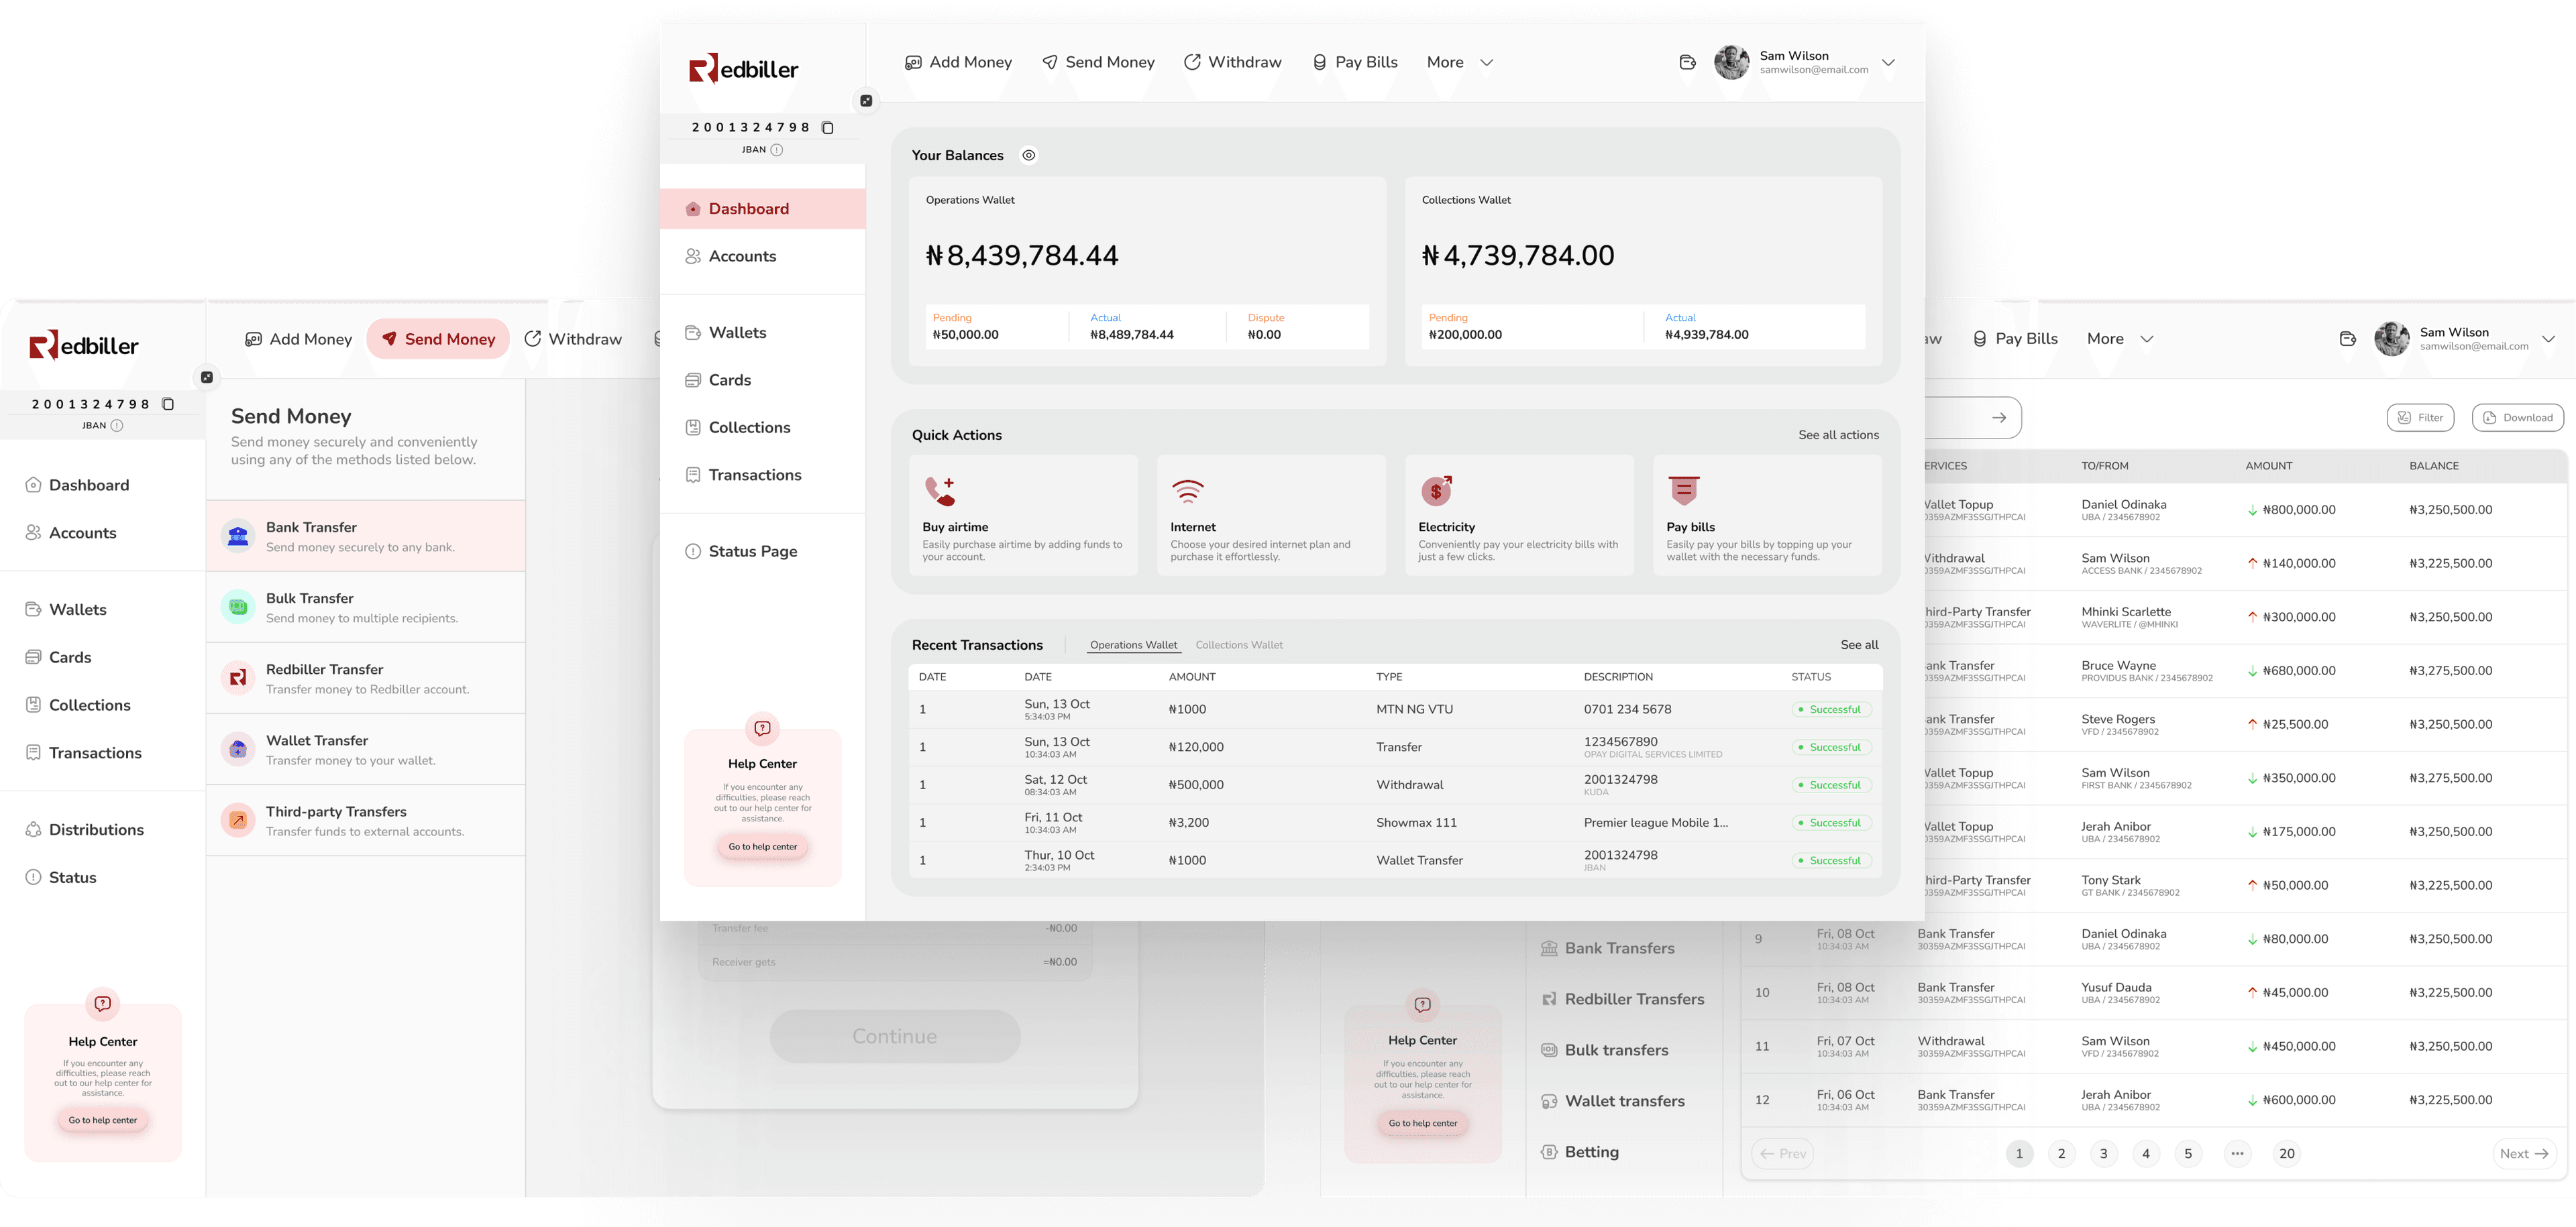Click the Electricity quick action icon
Screen dimensions: 2576x1227
coord(1436,491)
